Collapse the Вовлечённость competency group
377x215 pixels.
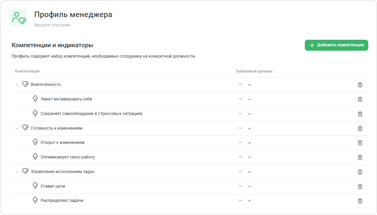(17, 85)
